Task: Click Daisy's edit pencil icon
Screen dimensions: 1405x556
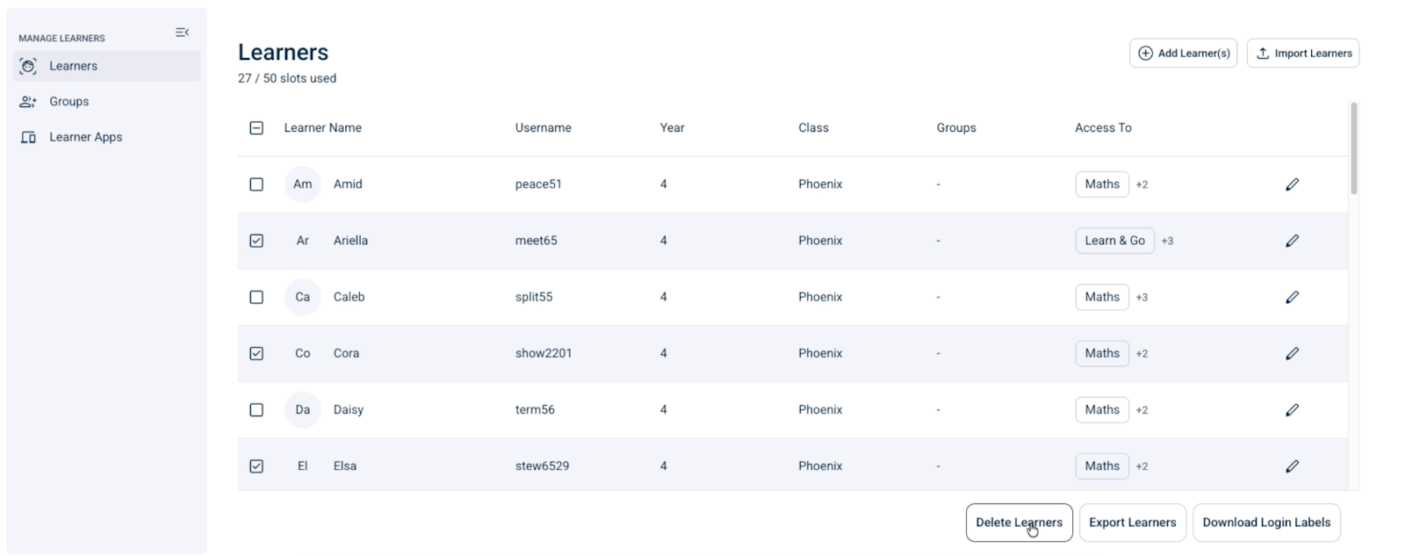Action: click(x=1292, y=409)
